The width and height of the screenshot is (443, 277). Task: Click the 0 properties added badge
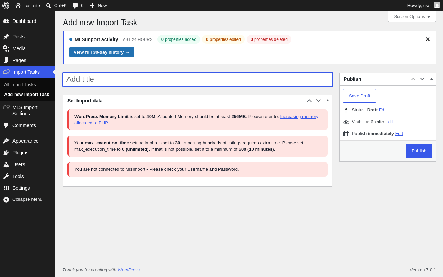click(x=179, y=39)
